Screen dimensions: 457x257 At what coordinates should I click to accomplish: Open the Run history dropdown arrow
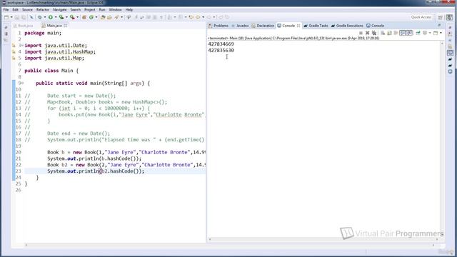click(x=56, y=17)
